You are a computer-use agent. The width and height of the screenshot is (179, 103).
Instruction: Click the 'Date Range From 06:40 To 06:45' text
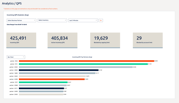coord(17,25)
